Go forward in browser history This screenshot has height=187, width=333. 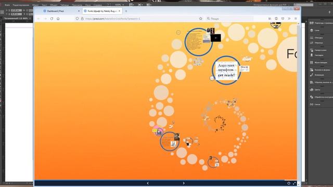pyautogui.click(x=45, y=19)
